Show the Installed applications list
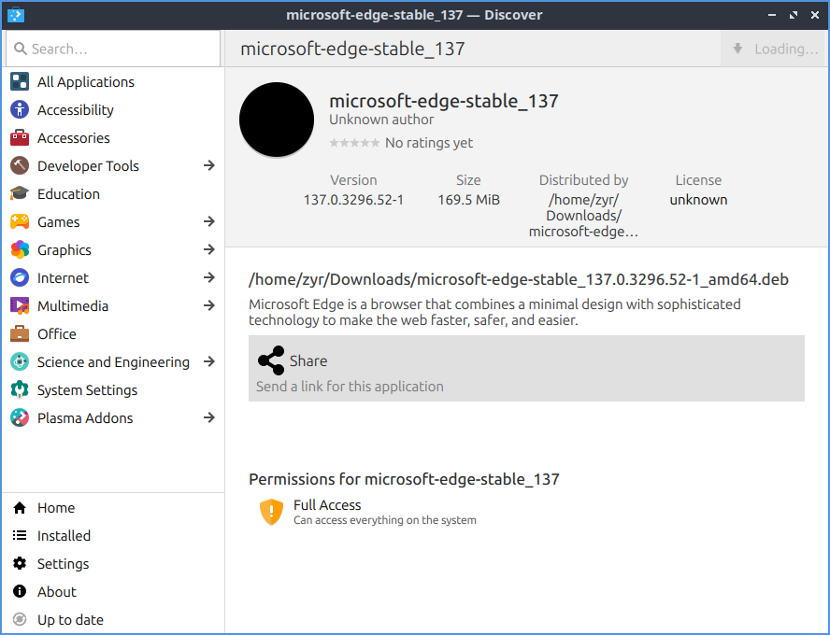The width and height of the screenshot is (830, 635). point(113,536)
